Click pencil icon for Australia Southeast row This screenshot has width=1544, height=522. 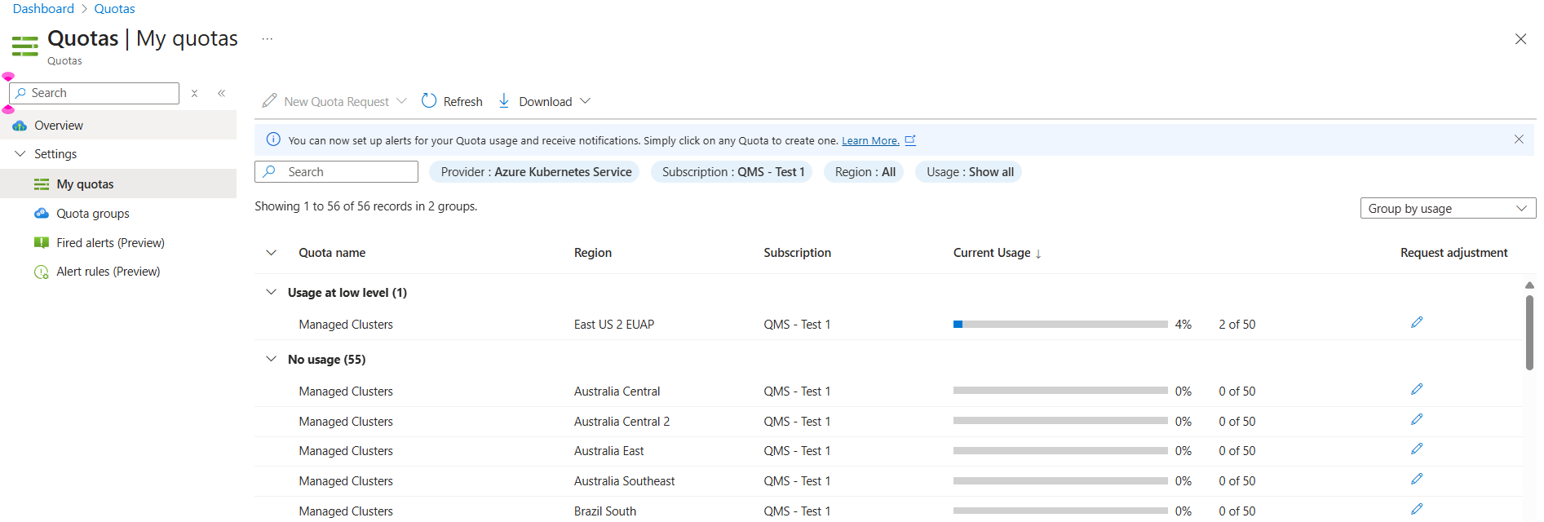1417,480
